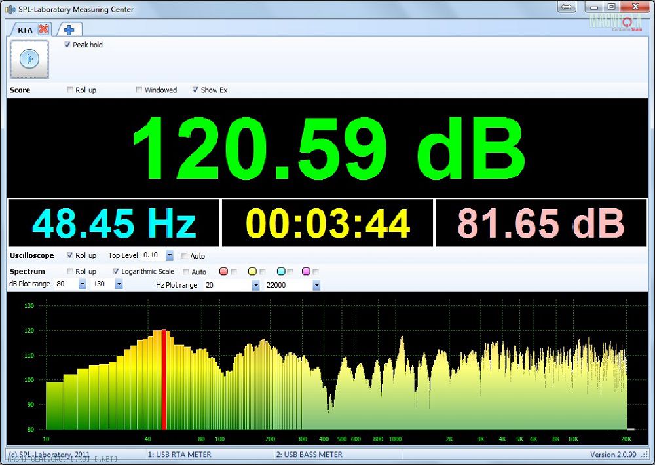The image size is (655, 465).
Task: Open the Hz Plot range maximum dropdown
Action: (x=316, y=285)
